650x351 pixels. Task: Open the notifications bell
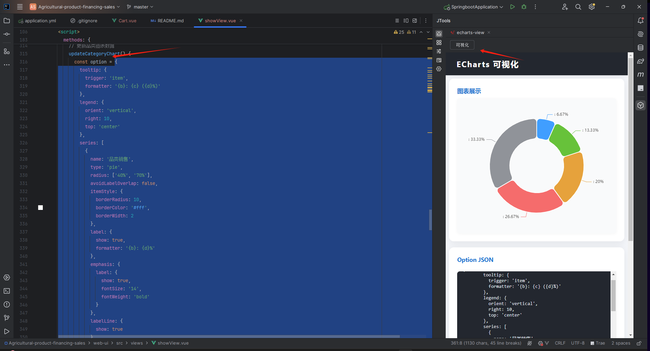[x=641, y=20]
